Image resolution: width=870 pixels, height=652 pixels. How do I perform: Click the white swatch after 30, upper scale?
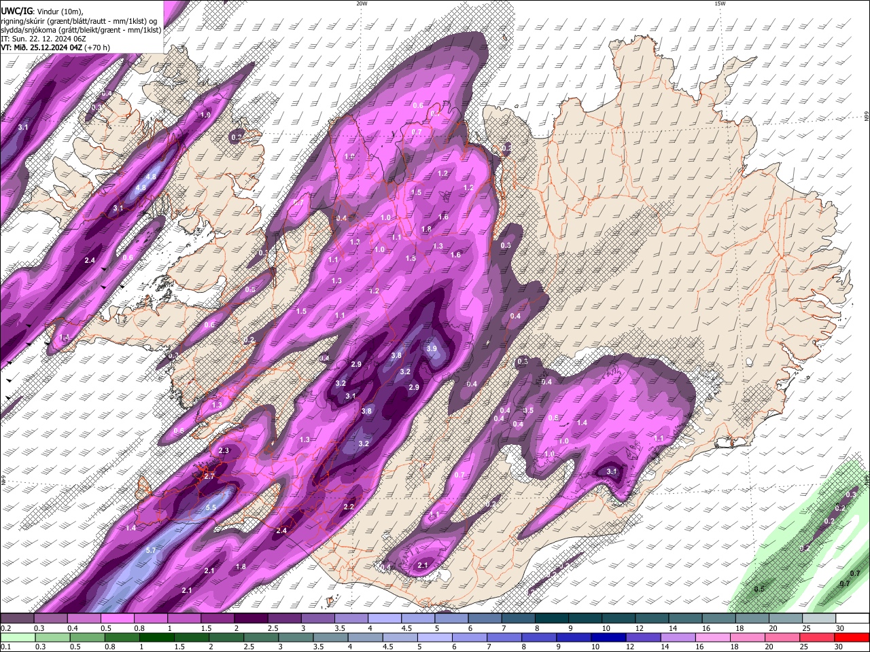853,619
